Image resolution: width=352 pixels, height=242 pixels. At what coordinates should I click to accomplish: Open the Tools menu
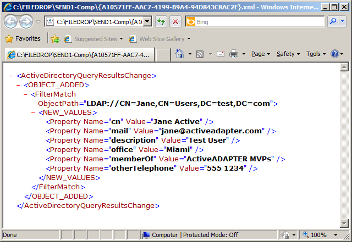click(316, 54)
